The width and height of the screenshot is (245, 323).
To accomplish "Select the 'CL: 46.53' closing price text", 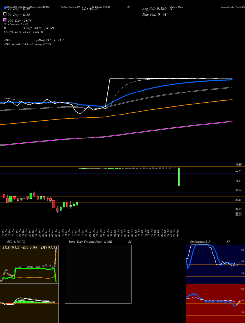I will point(90,9).
